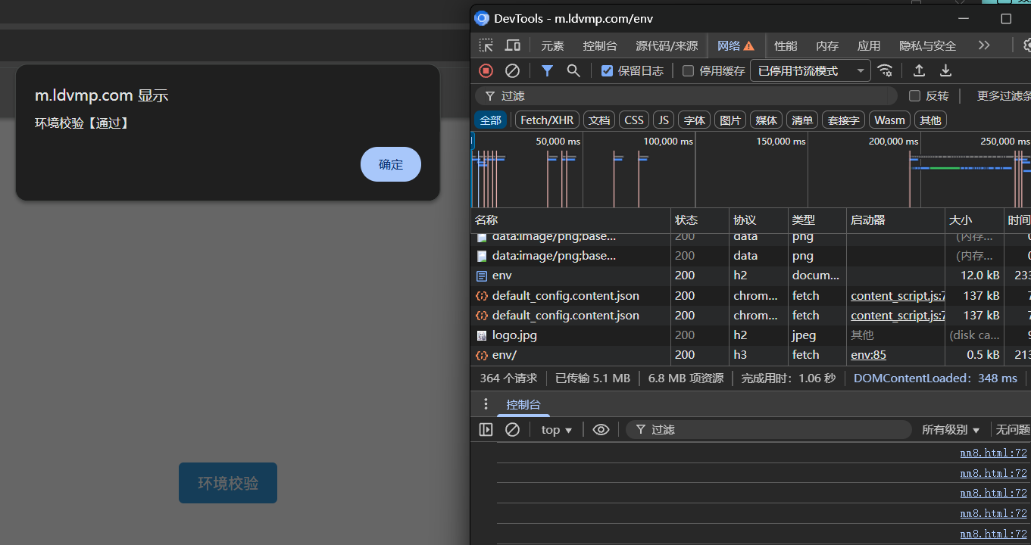Click the import HAR upload icon

919,70
